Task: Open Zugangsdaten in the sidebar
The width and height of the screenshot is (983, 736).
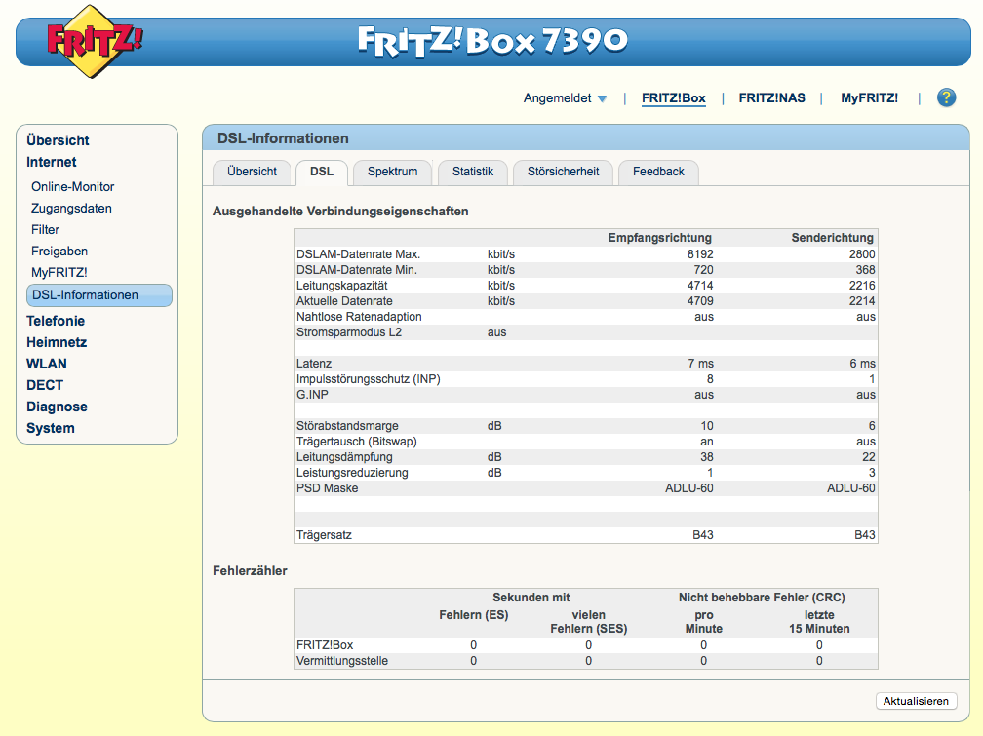Action: tap(71, 209)
